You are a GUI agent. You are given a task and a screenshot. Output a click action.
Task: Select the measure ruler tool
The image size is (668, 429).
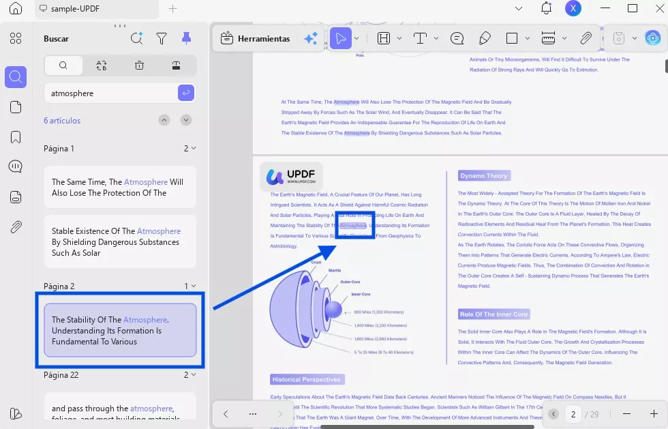(548, 38)
